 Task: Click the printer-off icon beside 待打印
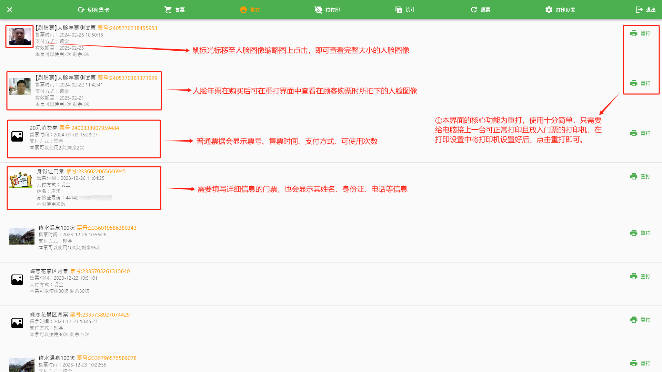point(318,10)
